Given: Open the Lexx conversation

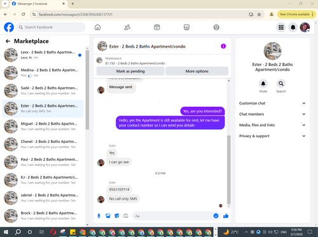Looking at the screenshot, I should point(43,55).
